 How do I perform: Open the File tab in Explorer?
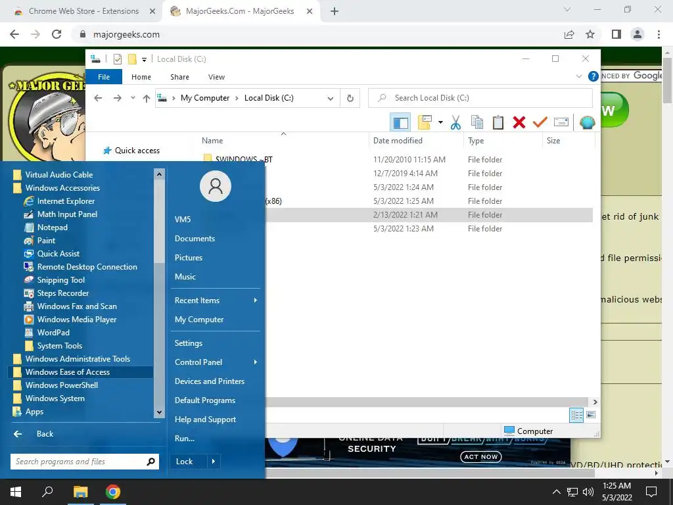pos(104,77)
